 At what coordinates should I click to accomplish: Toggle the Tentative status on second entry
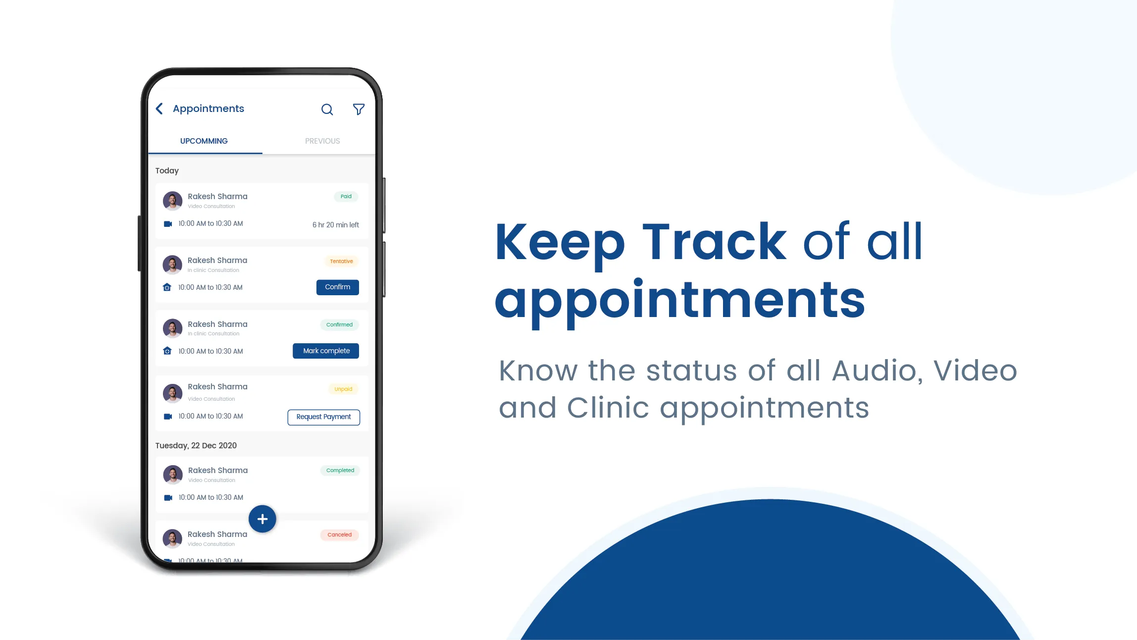(x=341, y=261)
